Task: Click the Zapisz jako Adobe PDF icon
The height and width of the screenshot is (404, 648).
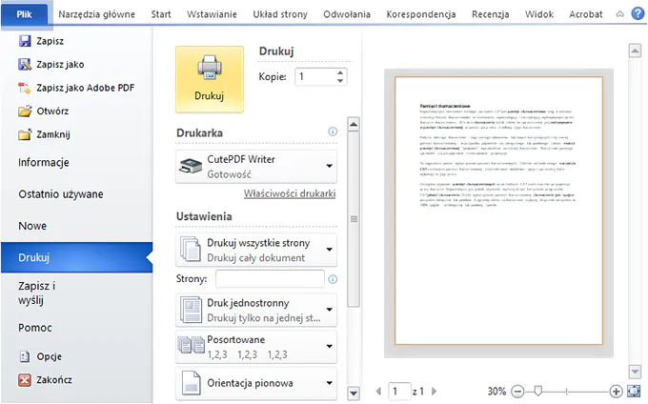Action: pos(25,88)
